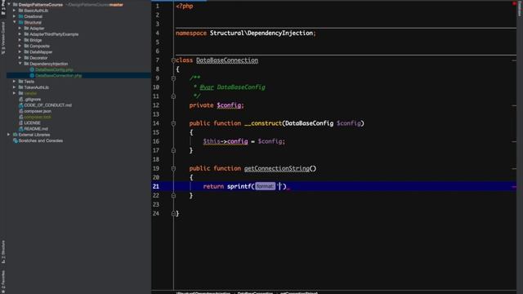
Task: Click line number 21 in the gutter
Action: 156,186
